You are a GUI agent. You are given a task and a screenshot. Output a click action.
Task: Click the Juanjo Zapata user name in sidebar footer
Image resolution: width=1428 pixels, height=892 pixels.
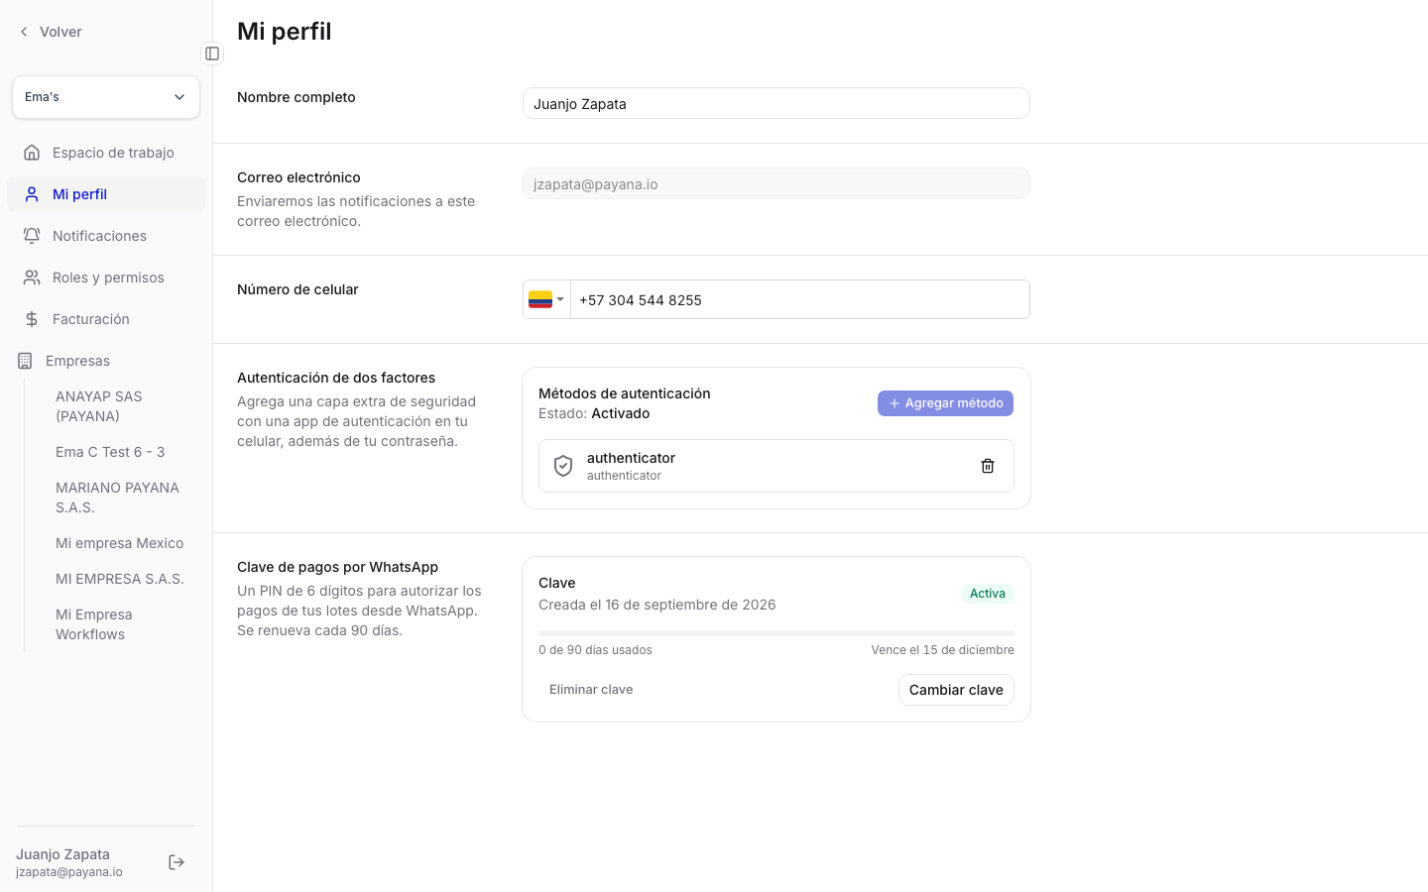62,854
